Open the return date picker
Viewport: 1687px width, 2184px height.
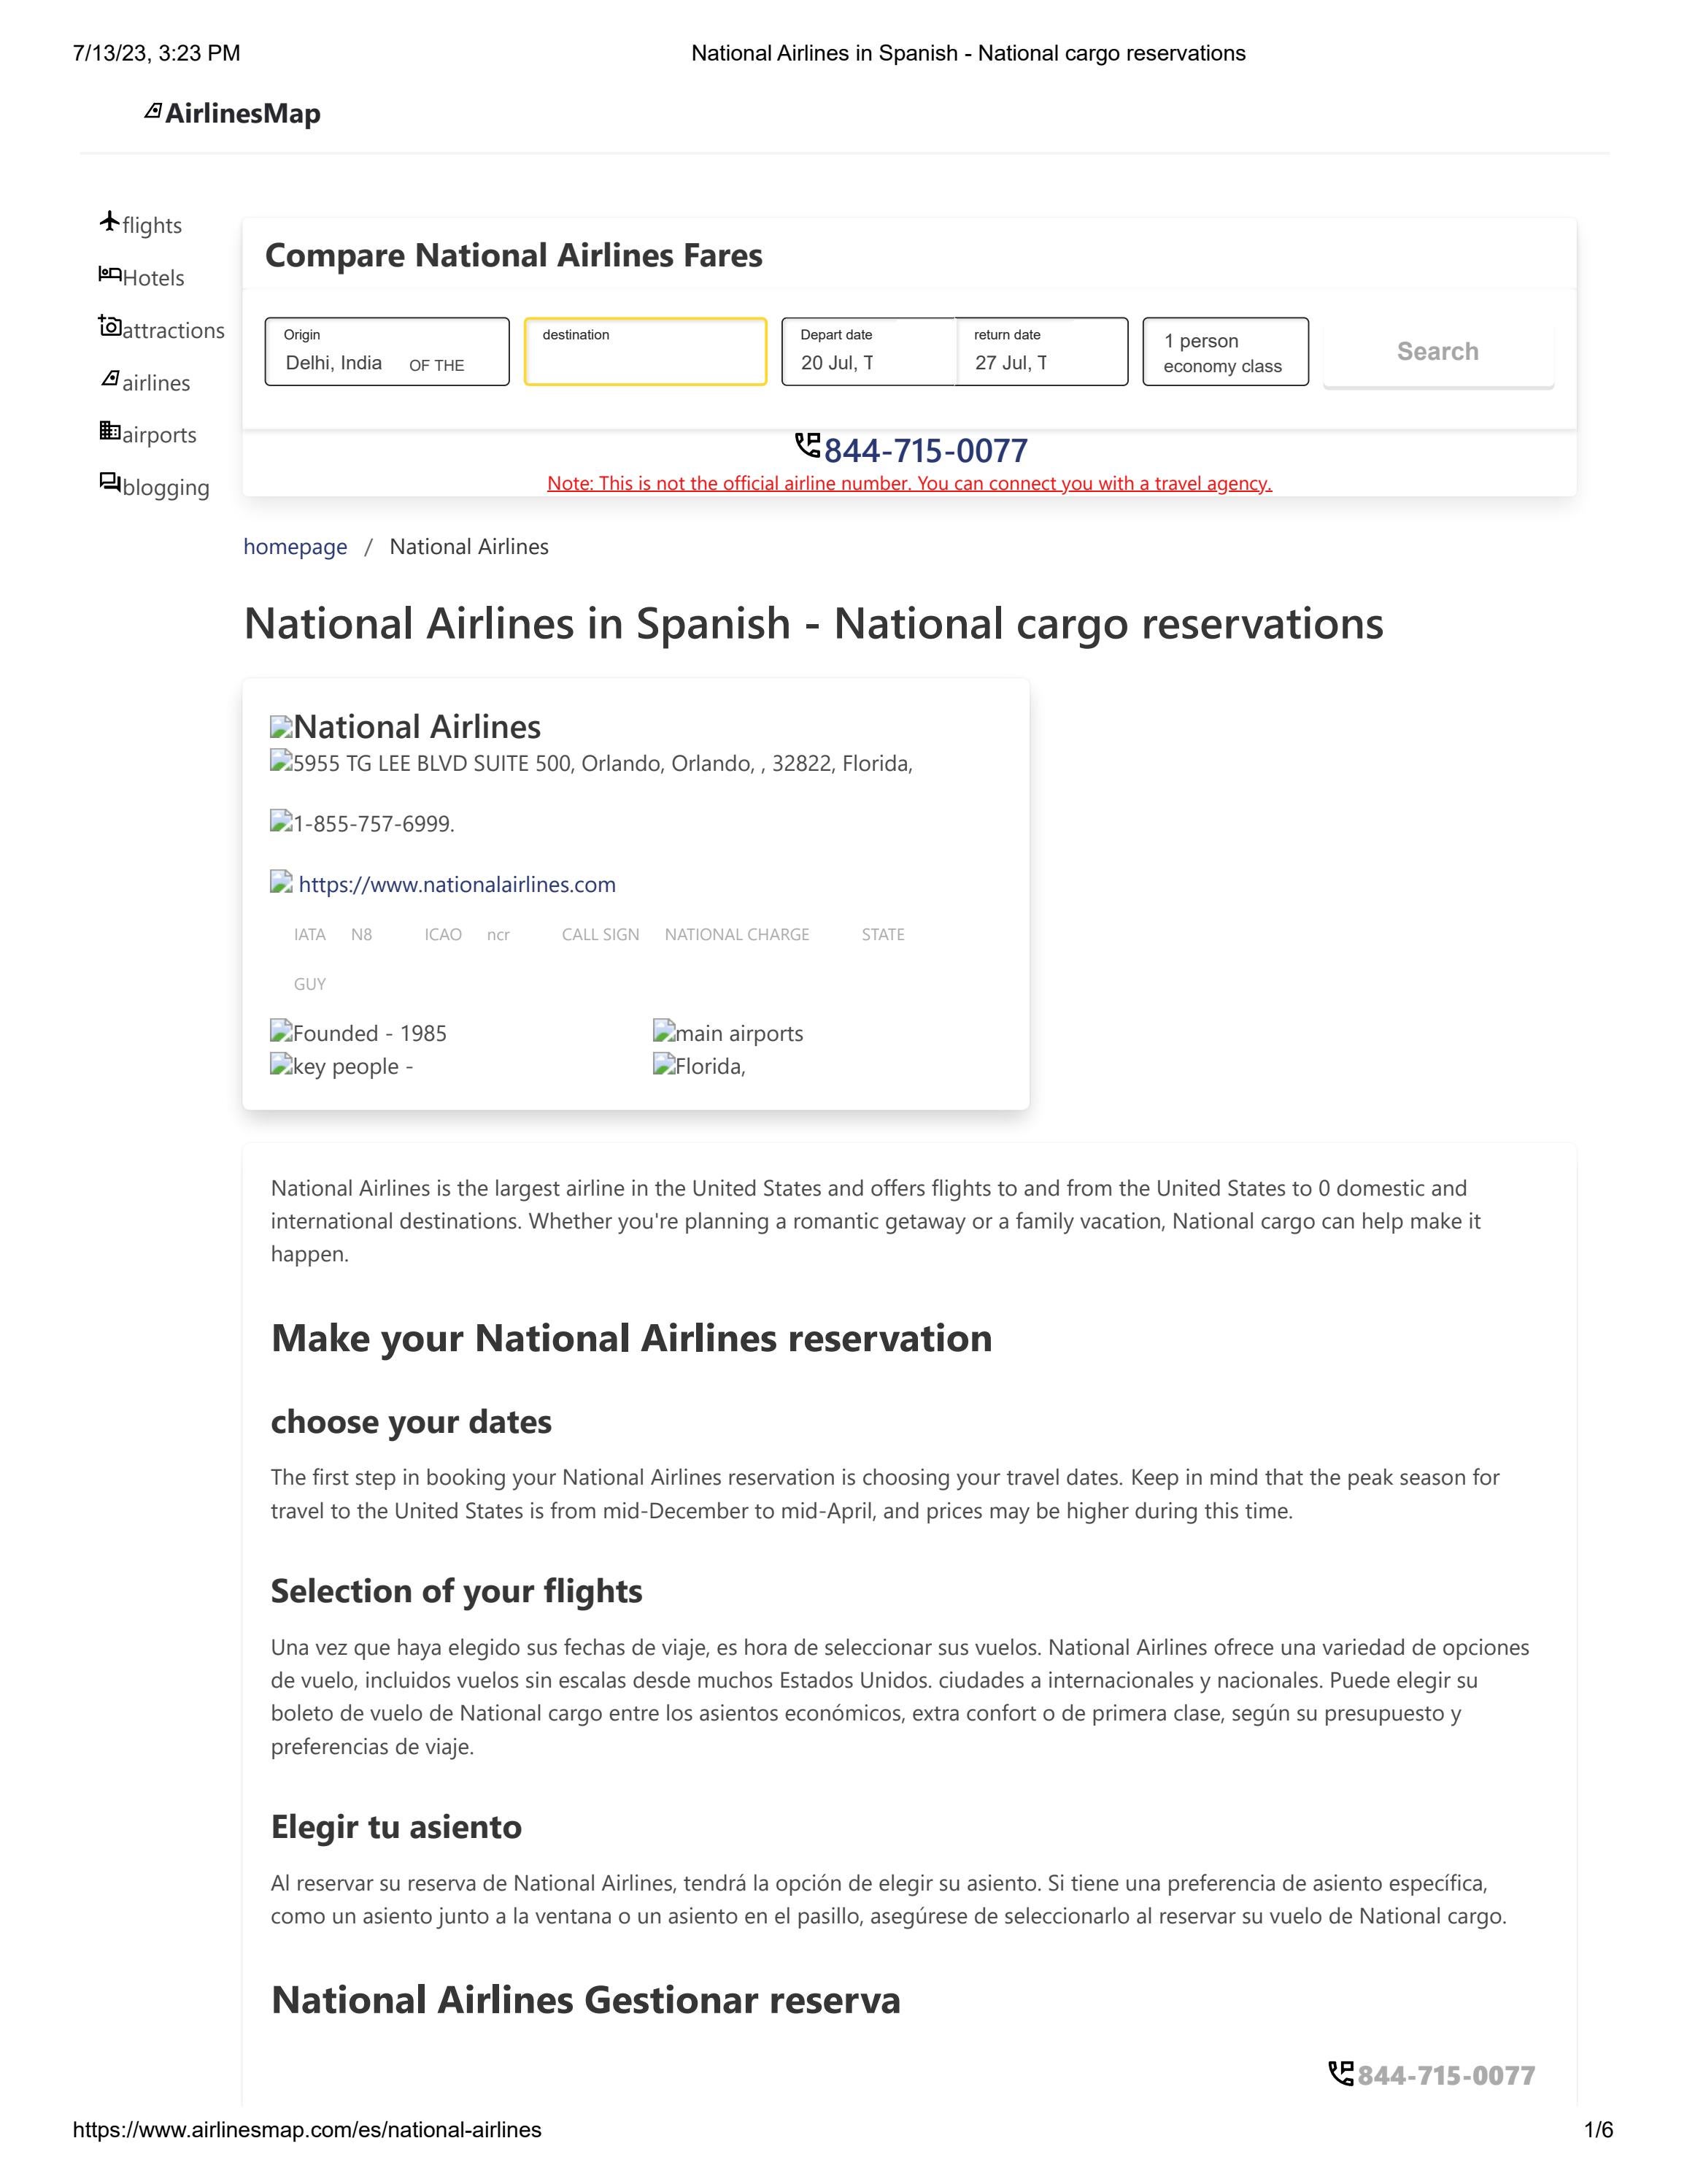pyautogui.click(x=1041, y=351)
